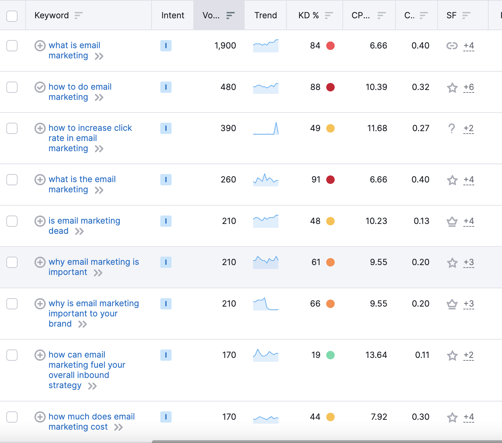This screenshot has height=443, width=502.
Task: Expand arrows beside 'how much does email marketing cost'
Action: pyautogui.click(x=118, y=427)
